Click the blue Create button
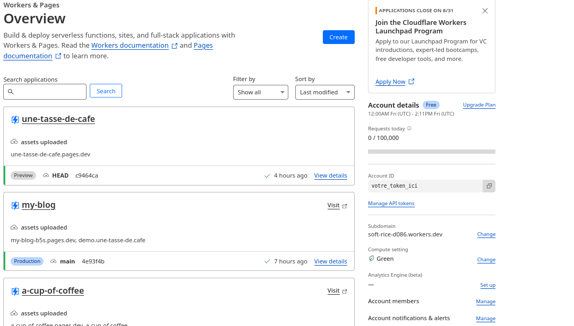 339,37
